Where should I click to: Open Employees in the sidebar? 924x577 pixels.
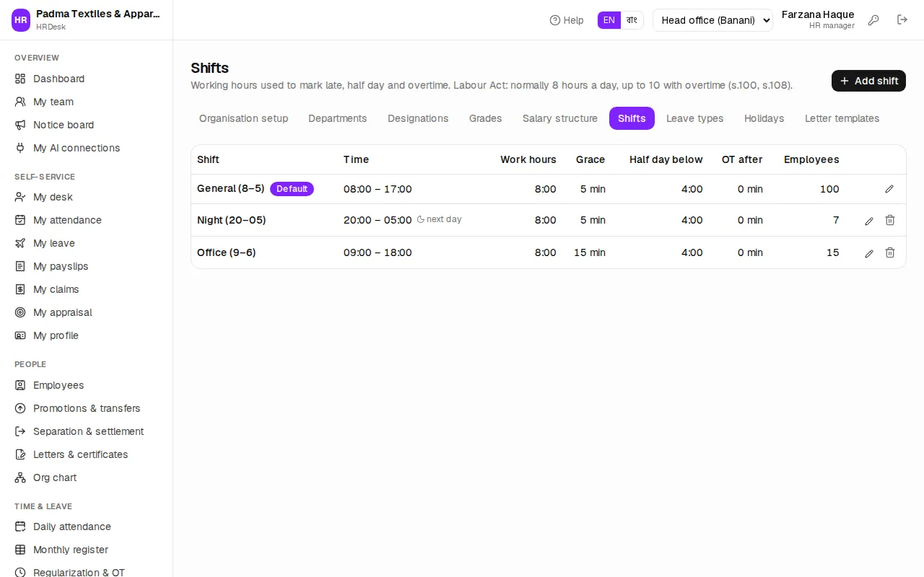(x=87, y=385)
